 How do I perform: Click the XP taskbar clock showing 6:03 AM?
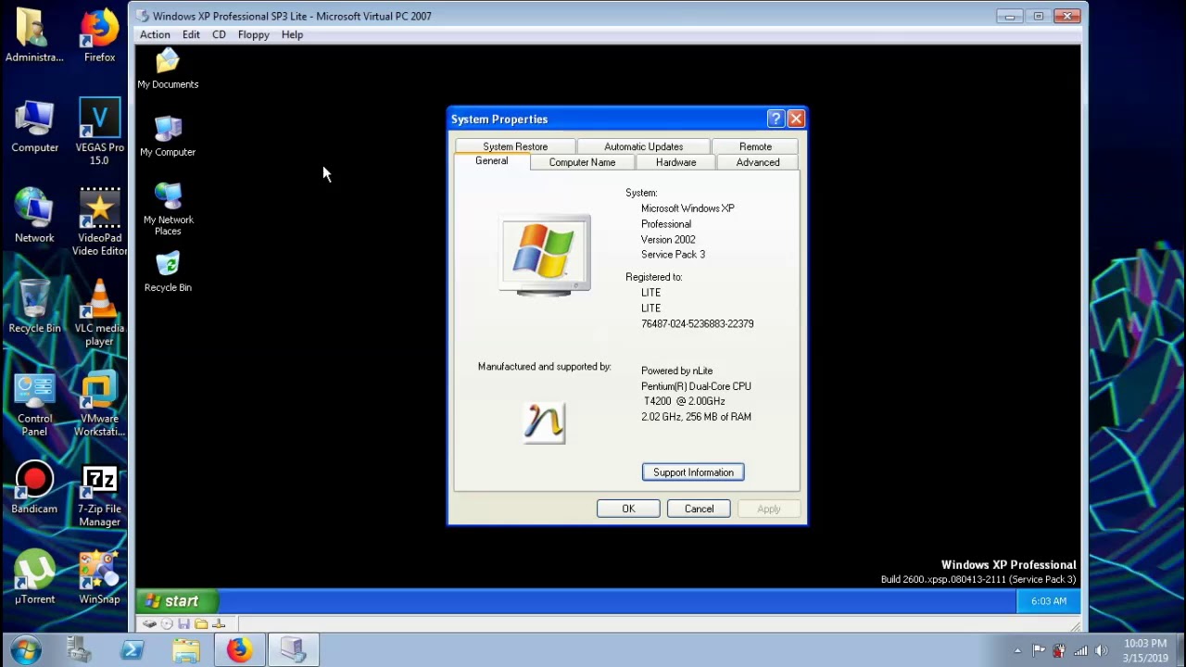(1049, 601)
